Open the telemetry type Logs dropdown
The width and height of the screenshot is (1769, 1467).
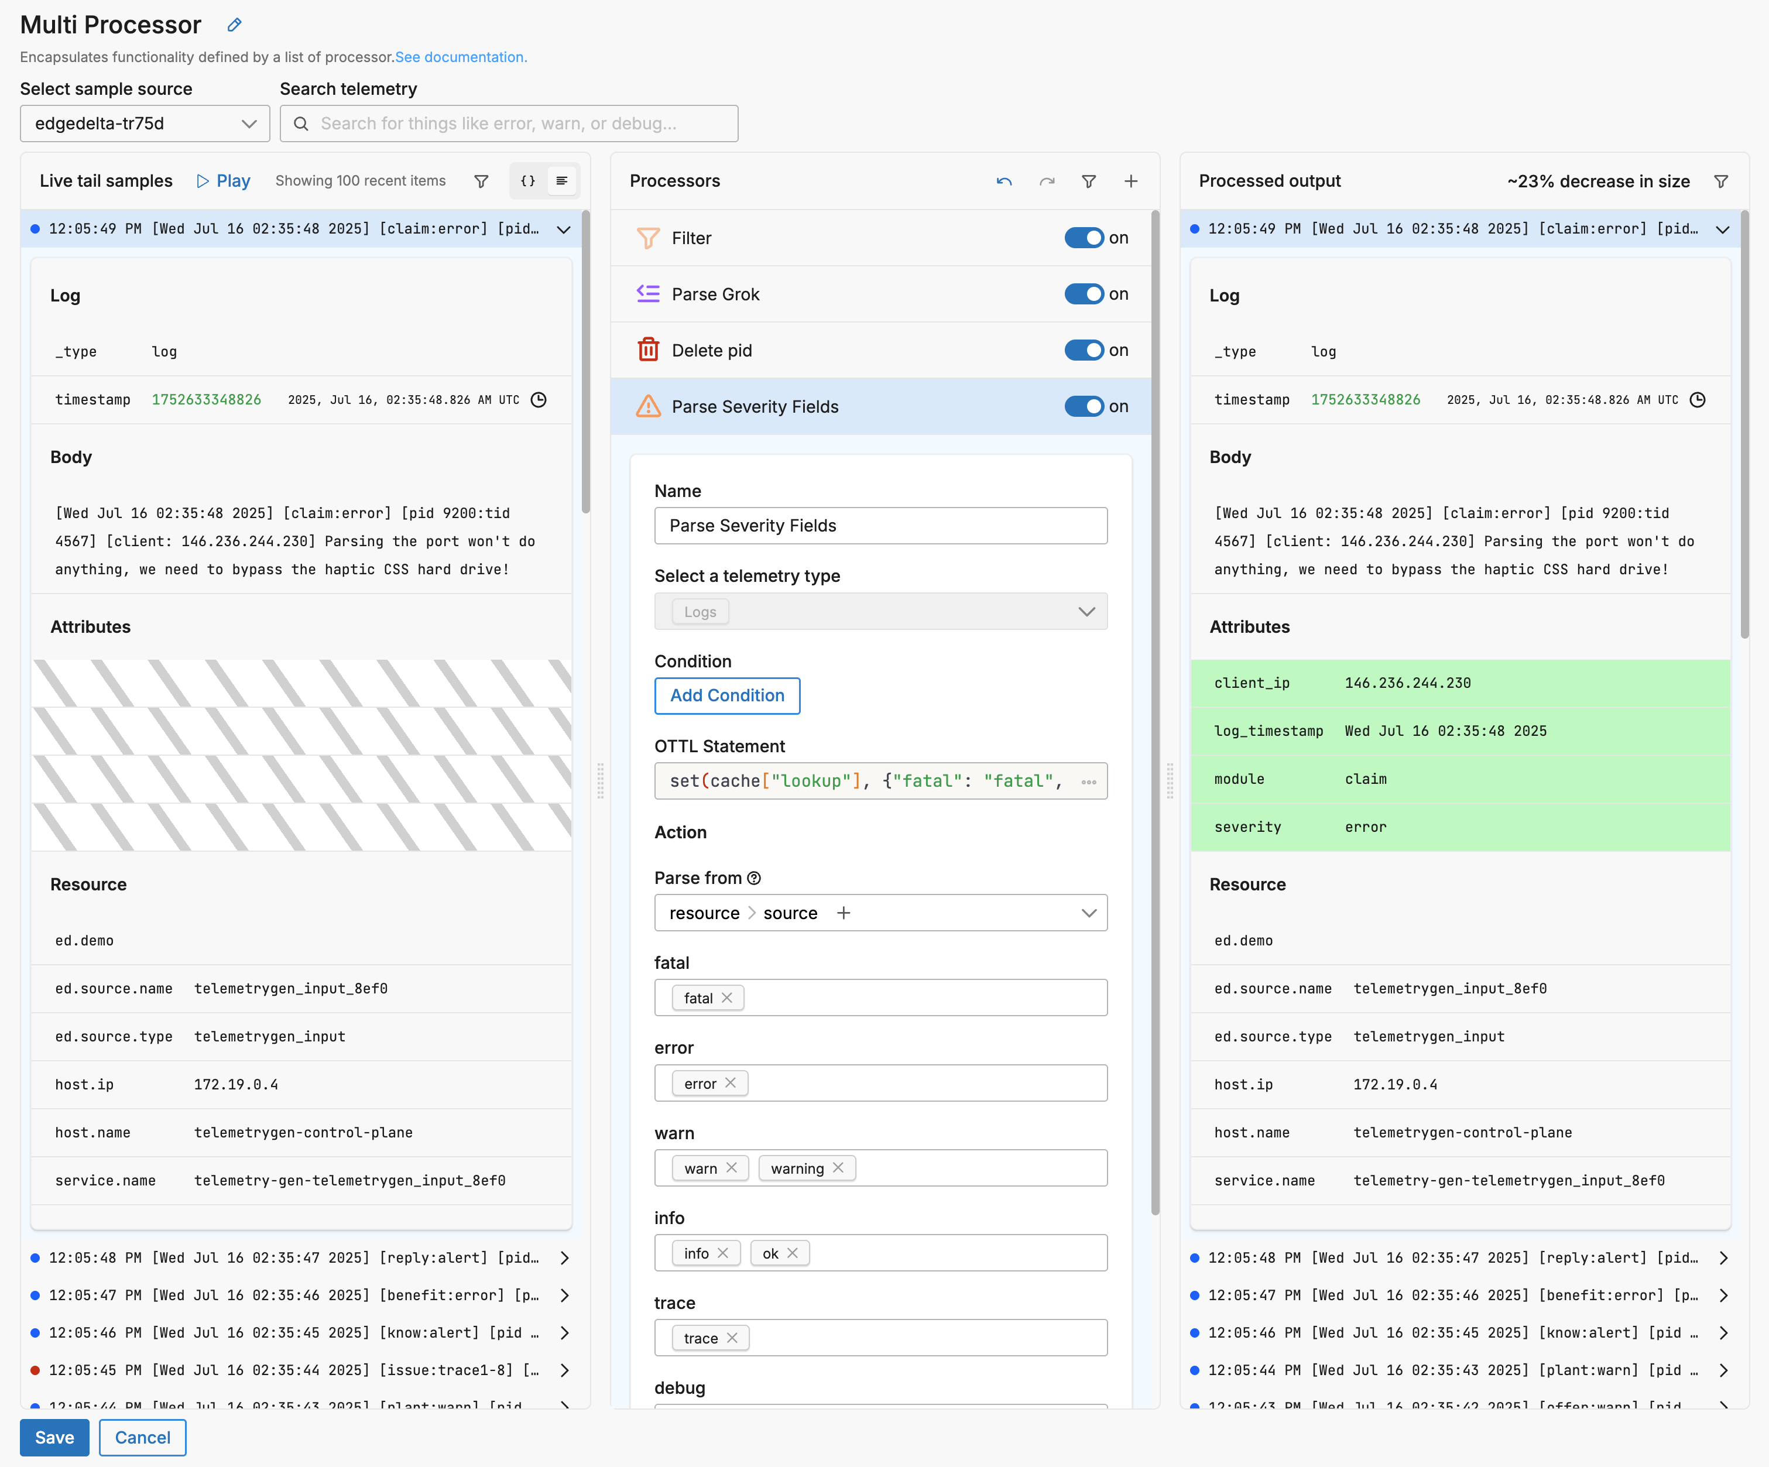click(880, 612)
